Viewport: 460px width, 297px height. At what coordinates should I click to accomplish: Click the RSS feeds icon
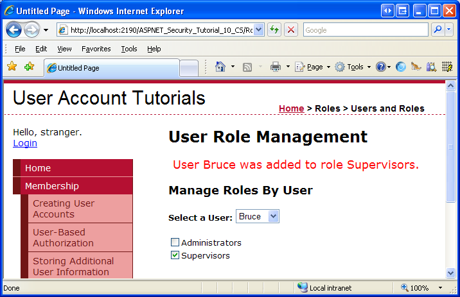(x=247, y=67)
